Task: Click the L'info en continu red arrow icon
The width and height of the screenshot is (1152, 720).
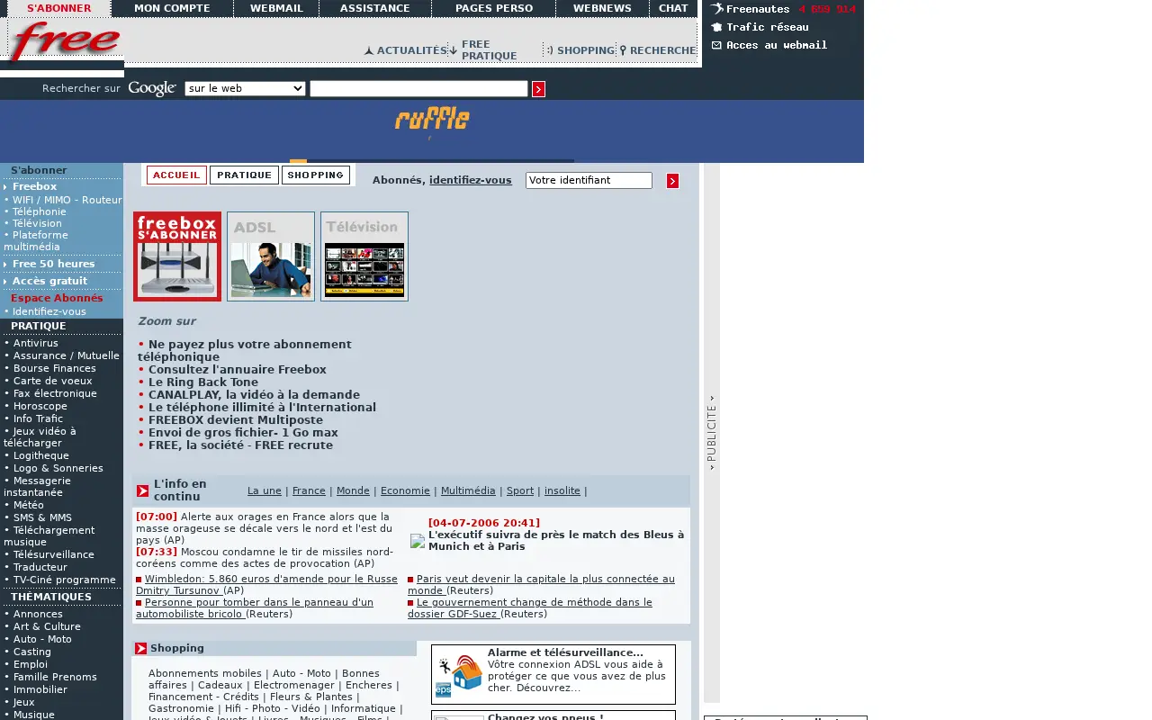Action: pos(142,490)
